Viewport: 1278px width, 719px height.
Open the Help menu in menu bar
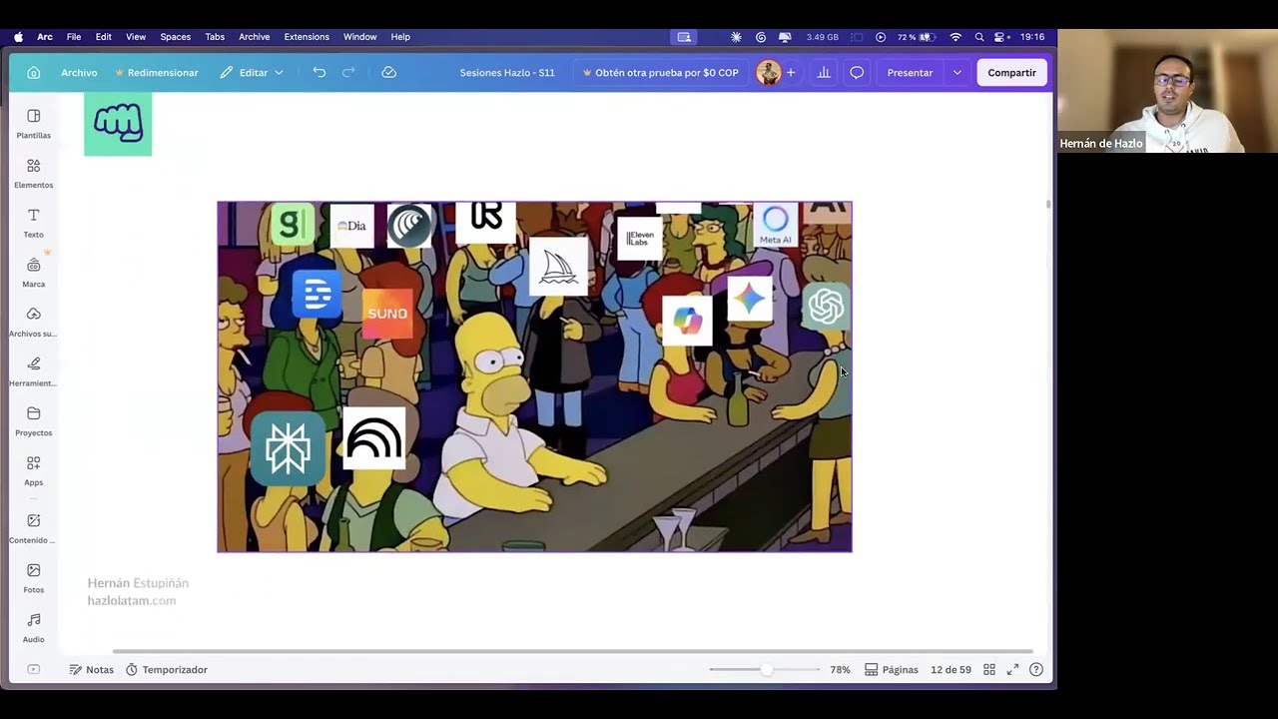coord(400,37)
